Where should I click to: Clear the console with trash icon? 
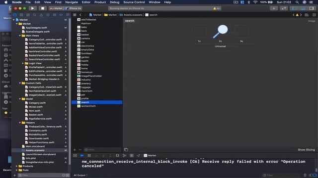[305, 175]
